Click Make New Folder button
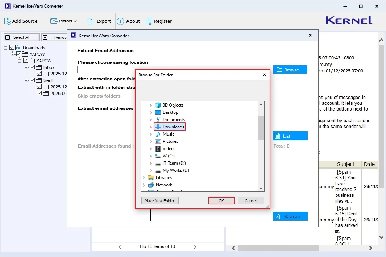This screenshot has height=257, width=386. point(159,201)
